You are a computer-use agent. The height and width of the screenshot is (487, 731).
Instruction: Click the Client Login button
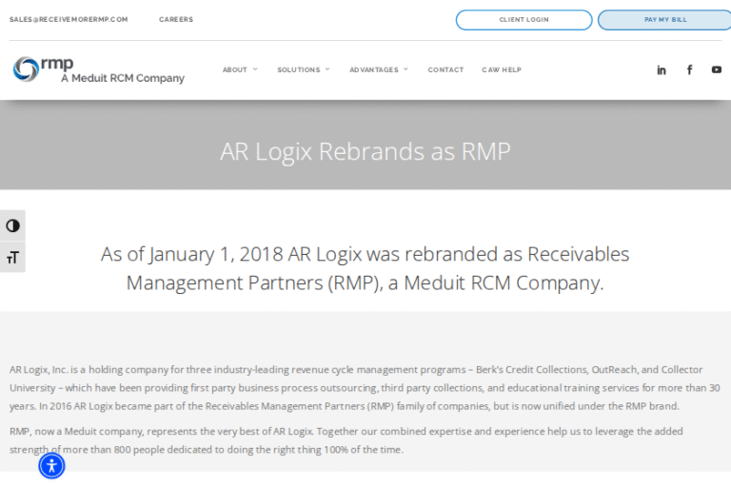click(524, 20)
